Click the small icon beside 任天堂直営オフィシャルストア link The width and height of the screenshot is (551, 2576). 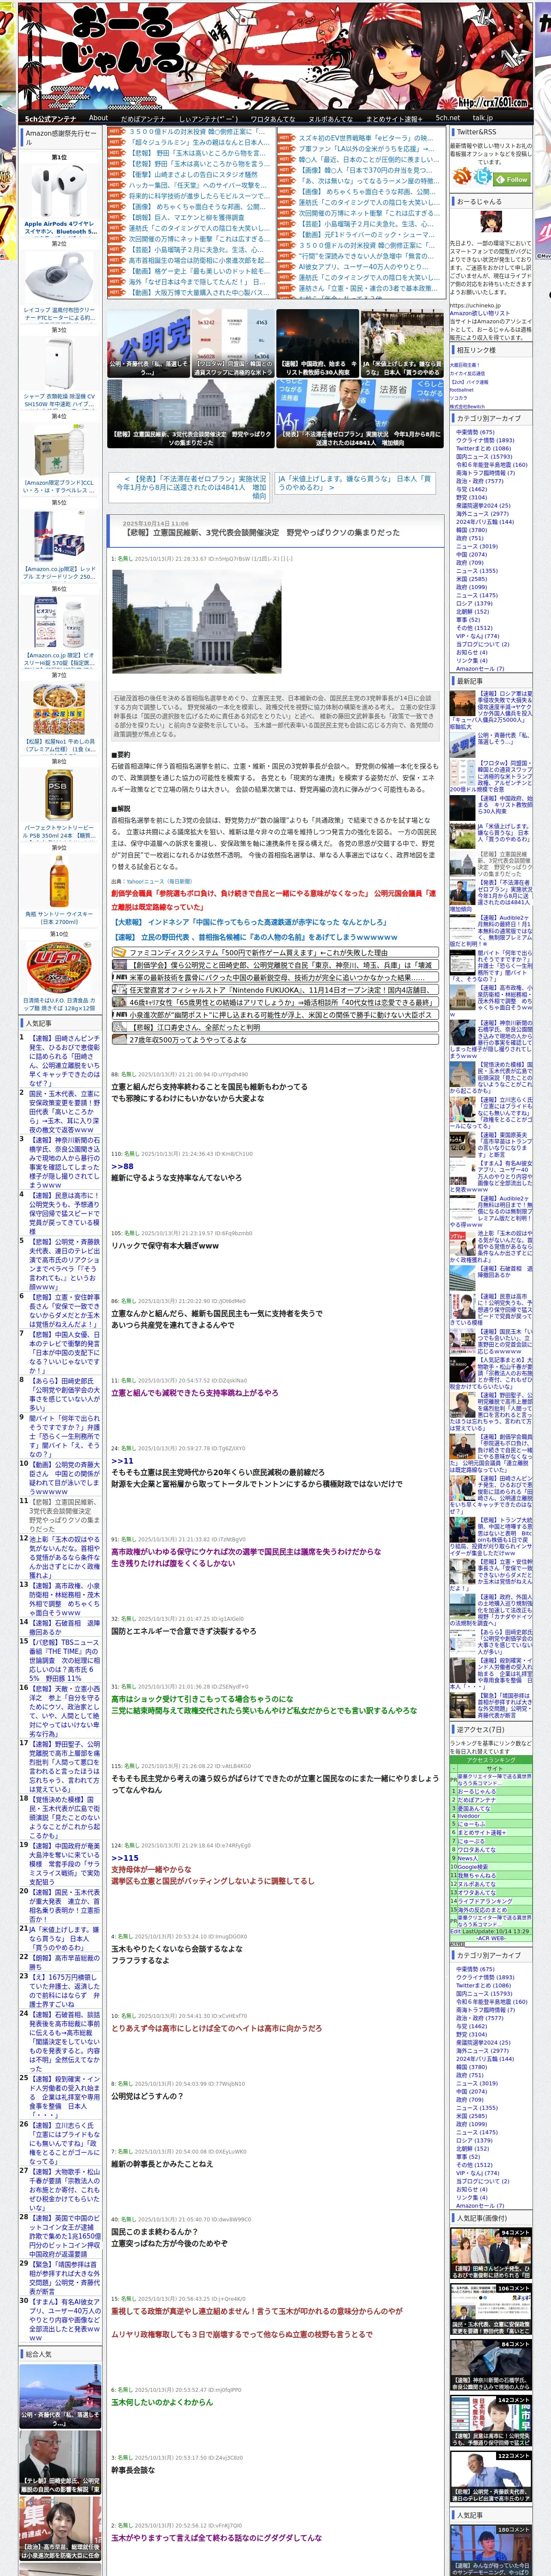pos(120,989)
